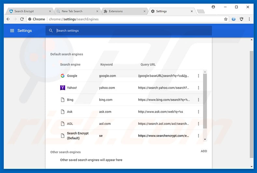Open Chrome's three-dot main menu

[249, 19]
